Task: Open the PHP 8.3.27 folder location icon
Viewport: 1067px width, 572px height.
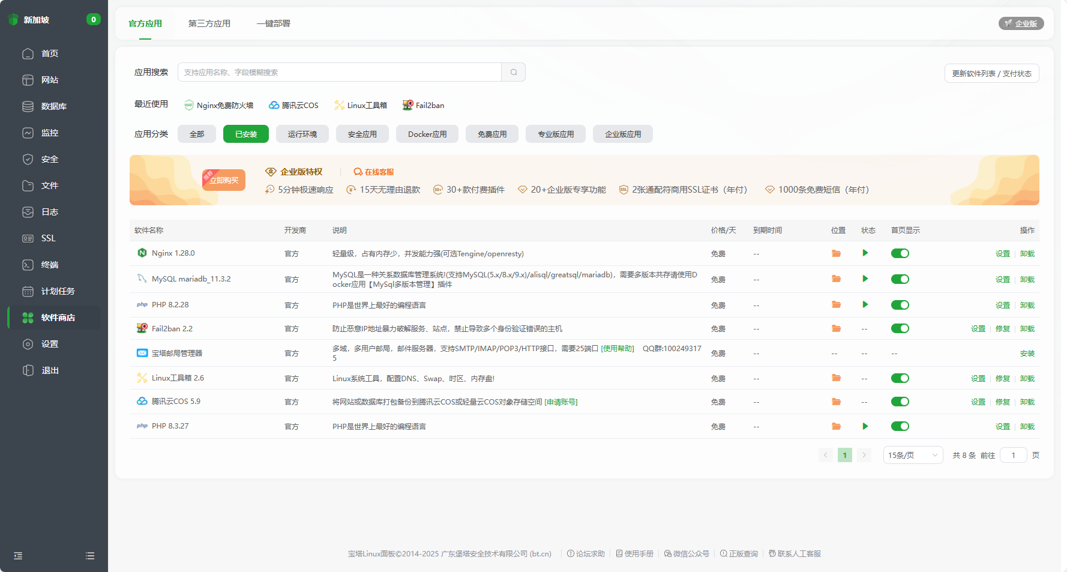Action: (836, 426)
